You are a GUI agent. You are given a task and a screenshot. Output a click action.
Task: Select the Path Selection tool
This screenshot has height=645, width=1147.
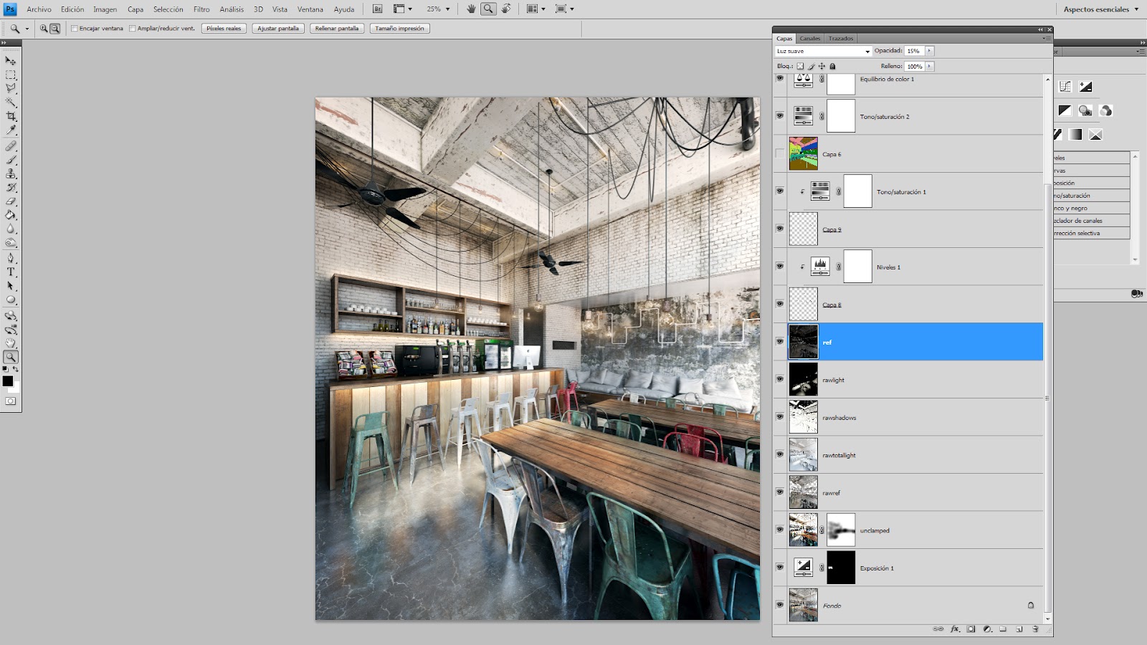point(11,286)
